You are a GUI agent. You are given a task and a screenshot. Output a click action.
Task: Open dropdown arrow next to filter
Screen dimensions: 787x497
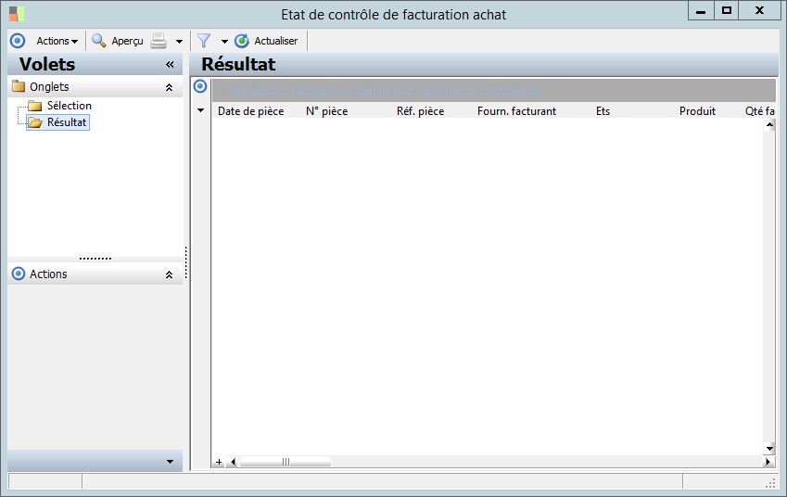point(224,41)
